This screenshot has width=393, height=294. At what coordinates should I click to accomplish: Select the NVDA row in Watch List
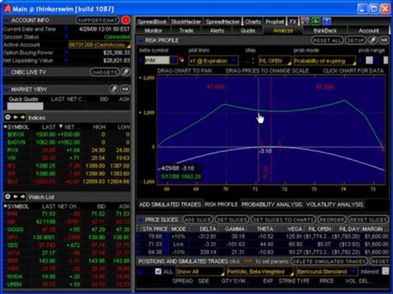pyautogui.click(x=67, y=276)
